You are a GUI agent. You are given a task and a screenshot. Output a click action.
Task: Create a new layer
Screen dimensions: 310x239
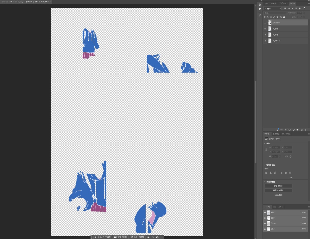pos(302,130)
